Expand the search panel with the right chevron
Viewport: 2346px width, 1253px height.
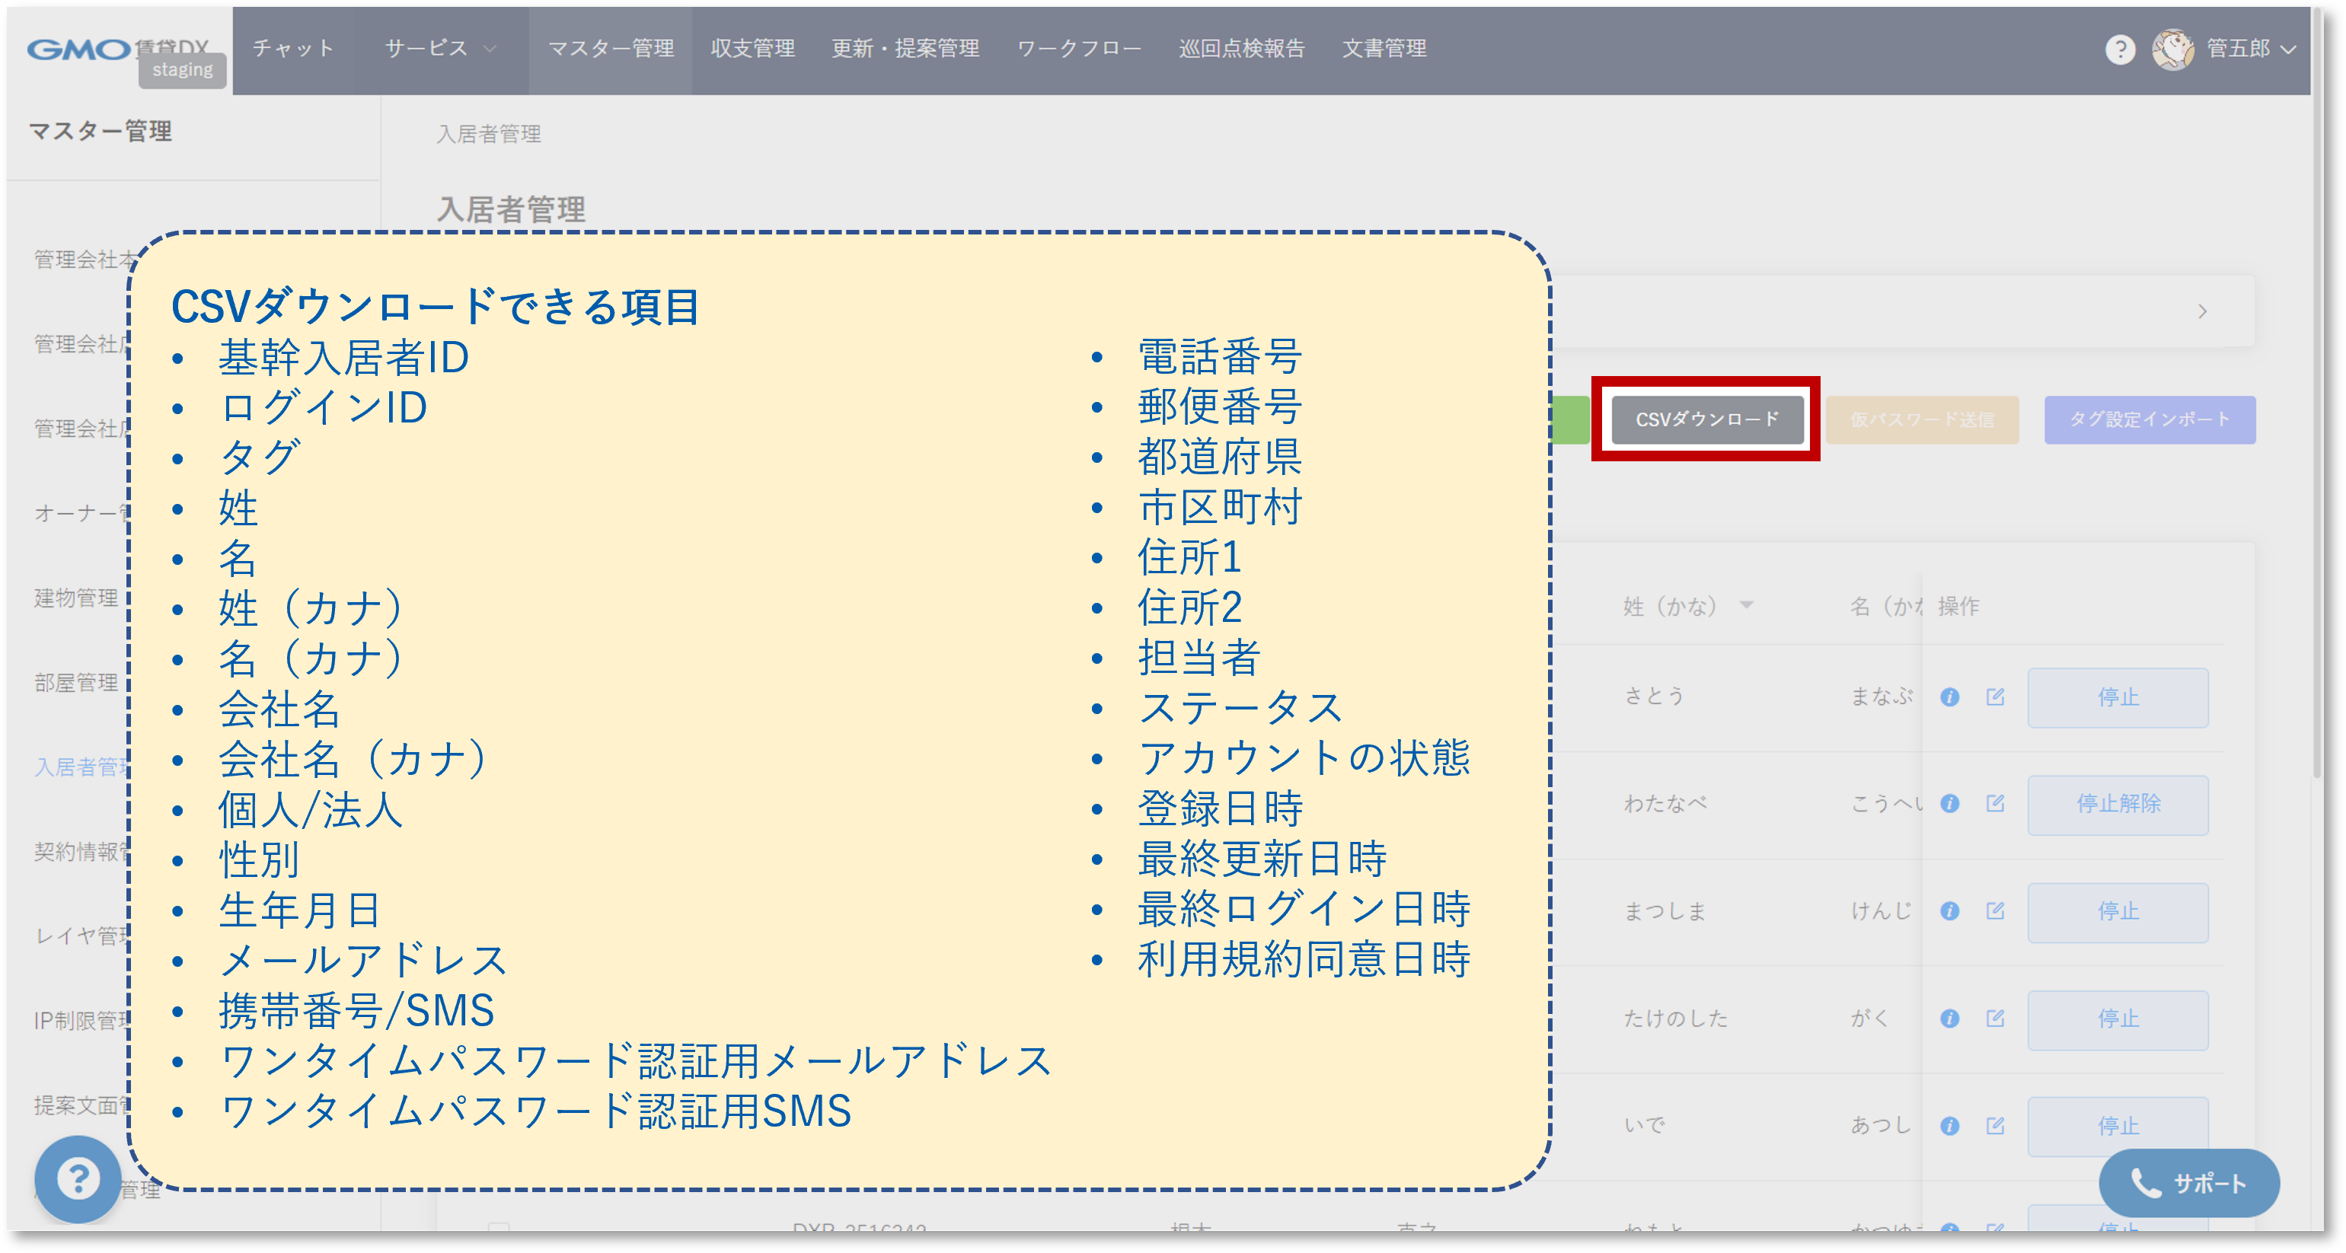pyautogui.click(x=2203, y=311)
